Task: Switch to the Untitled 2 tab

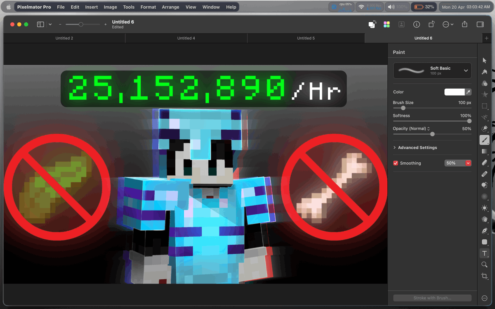Action: (x=64, y=38)
